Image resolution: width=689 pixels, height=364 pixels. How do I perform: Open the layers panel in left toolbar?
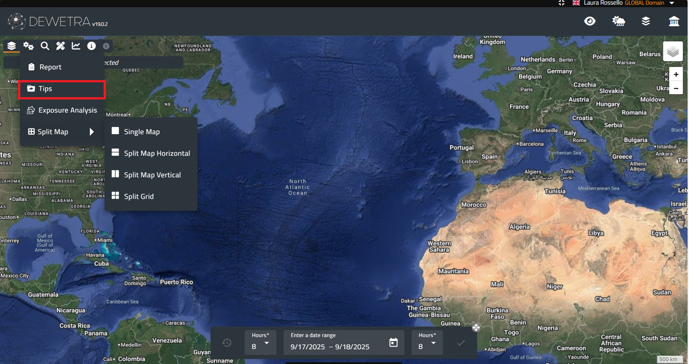coord(11,46)
